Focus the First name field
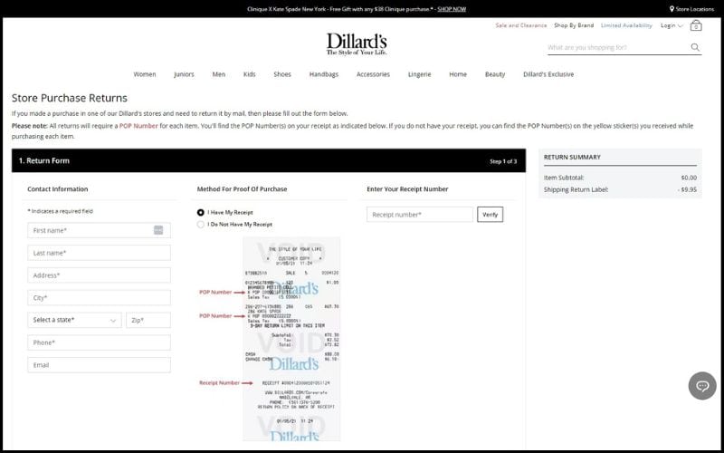The width and height of the screenshot is (724, 453). 99,230
